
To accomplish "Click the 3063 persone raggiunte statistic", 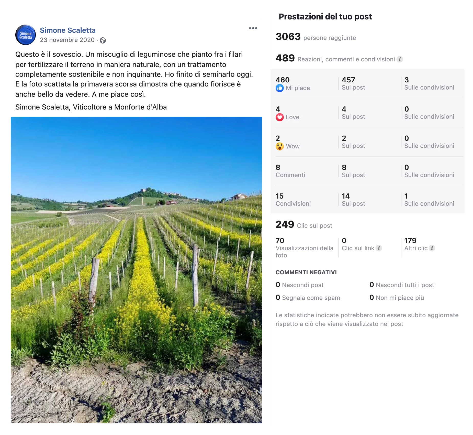I will click(x=316, y=37).
